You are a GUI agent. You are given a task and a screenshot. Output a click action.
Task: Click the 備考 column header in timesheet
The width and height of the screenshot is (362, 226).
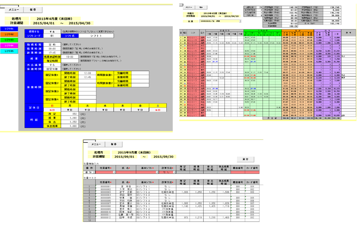(348, 33)
